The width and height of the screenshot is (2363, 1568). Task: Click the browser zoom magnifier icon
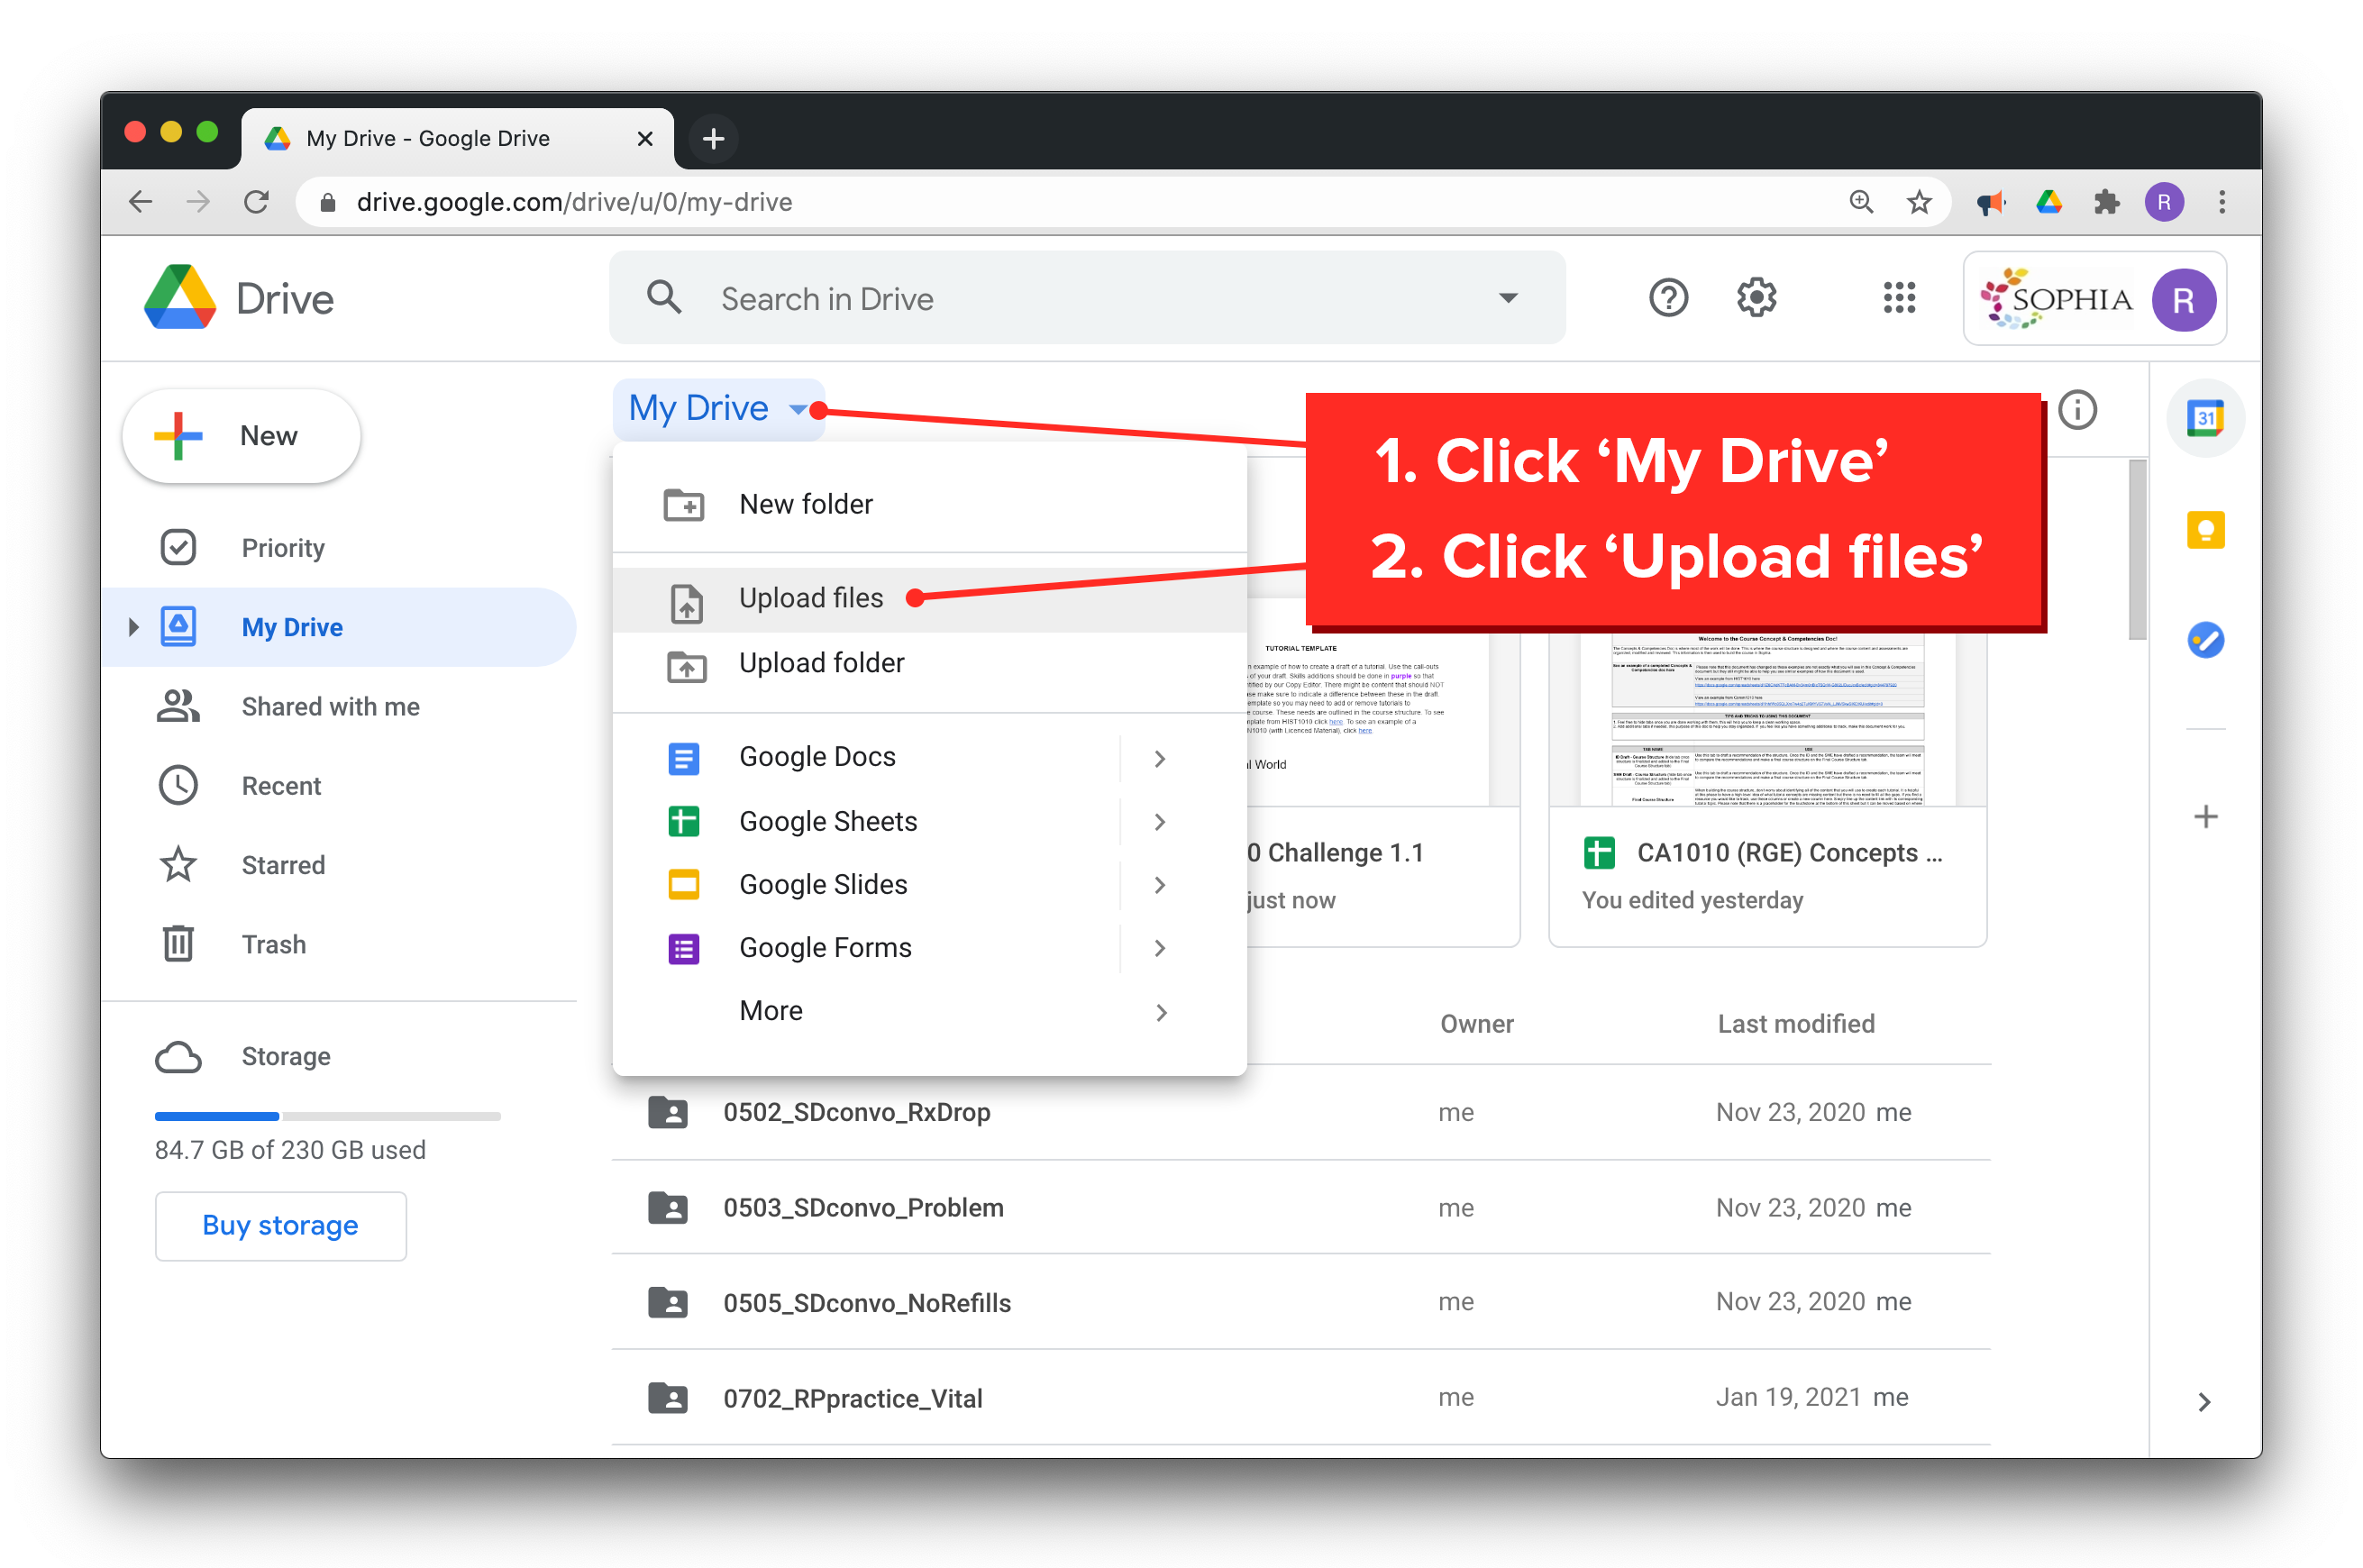click(1860, 203)
